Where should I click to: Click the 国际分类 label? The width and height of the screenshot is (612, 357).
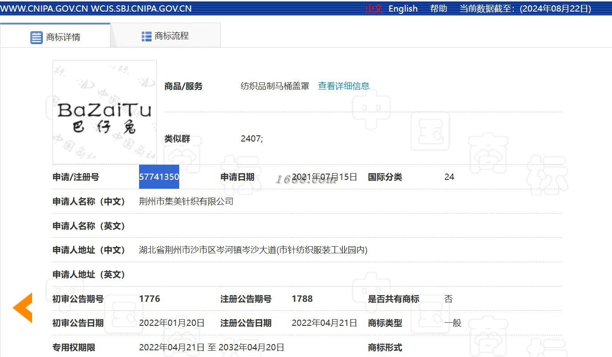[x=385, y=177]
